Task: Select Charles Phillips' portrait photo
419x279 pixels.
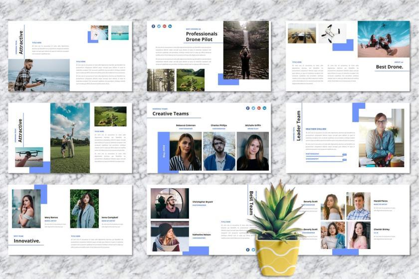Action: click(x=219, y=151)
